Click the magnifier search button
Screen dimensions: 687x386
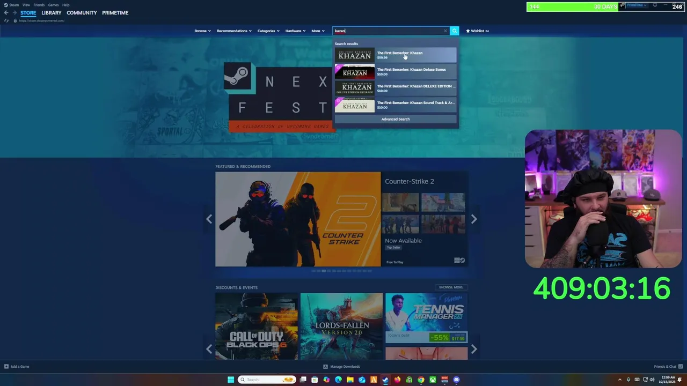pos(455,31)
